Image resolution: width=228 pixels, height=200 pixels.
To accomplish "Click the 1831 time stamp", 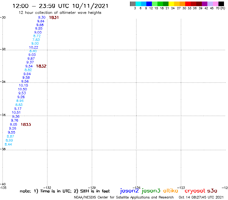I will [54, 18].
